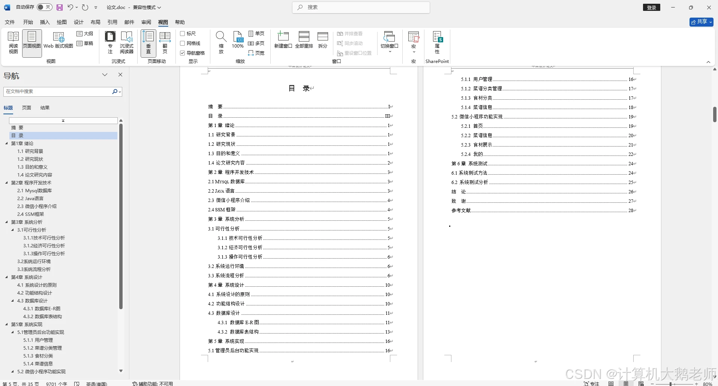Collapse 第3章 系统分析 in navigation tree
This screenshot has height=386, width=718.
pyautogui.click(x=6, y=222)
